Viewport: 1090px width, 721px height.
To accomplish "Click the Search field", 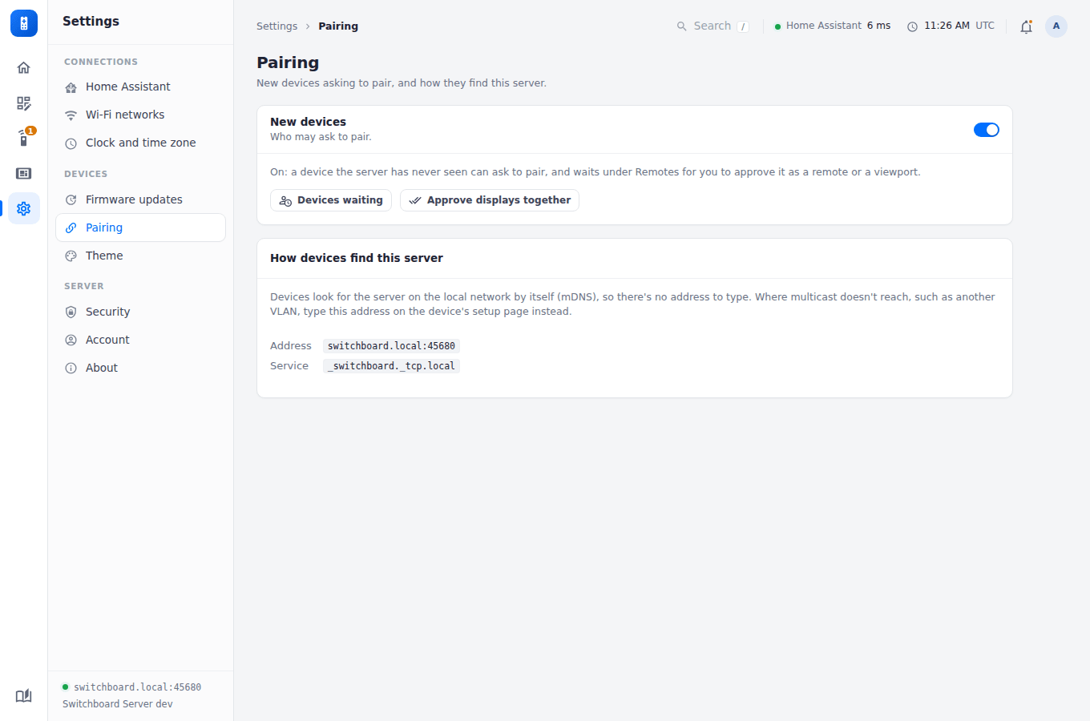I will click(x=713, y=26).
